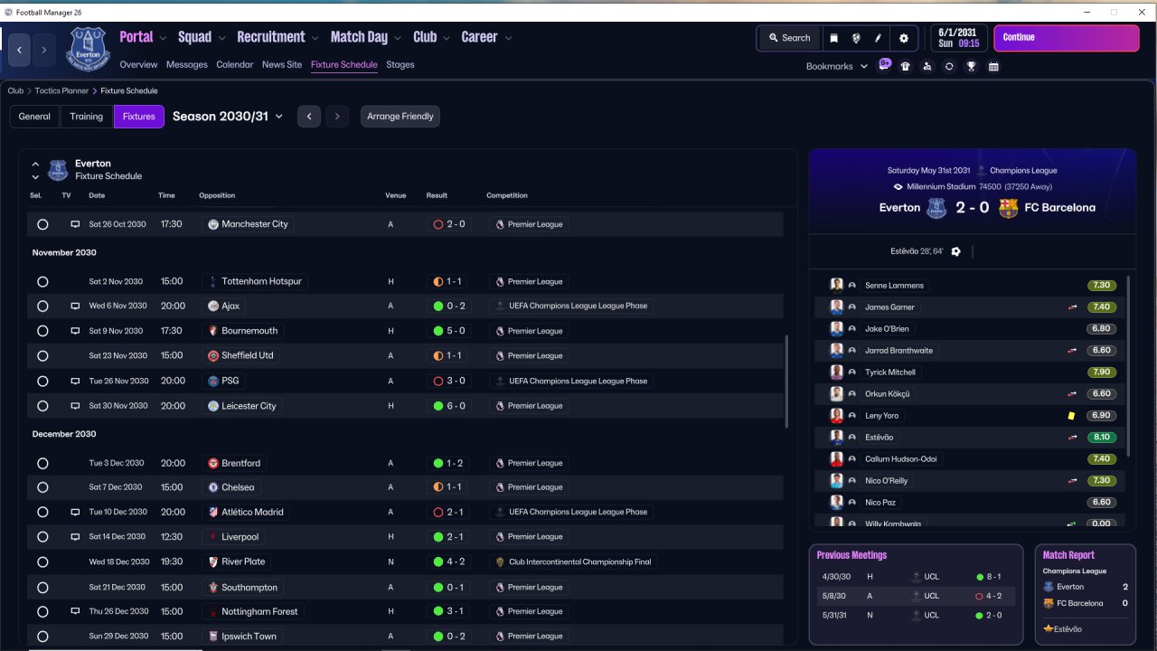Screen dimensions: 1157x651
Task: Click the FC Barcelona crest in match panel
Action: (x=1008, y=208)
